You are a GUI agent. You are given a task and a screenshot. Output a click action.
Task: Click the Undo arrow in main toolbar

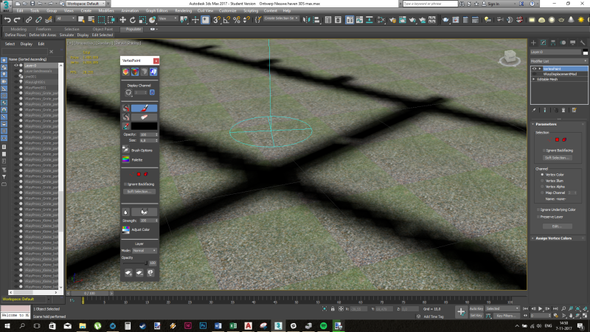coord(6,20)
